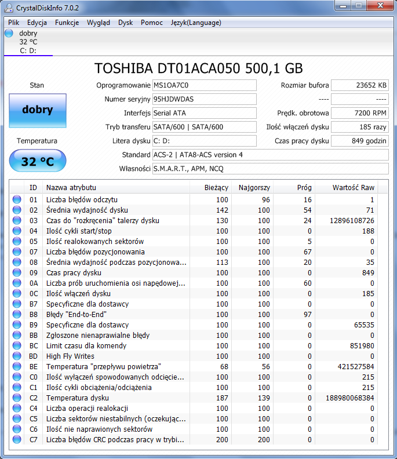Click the power-on hours field 849 godzin

(x=360, y=141)
